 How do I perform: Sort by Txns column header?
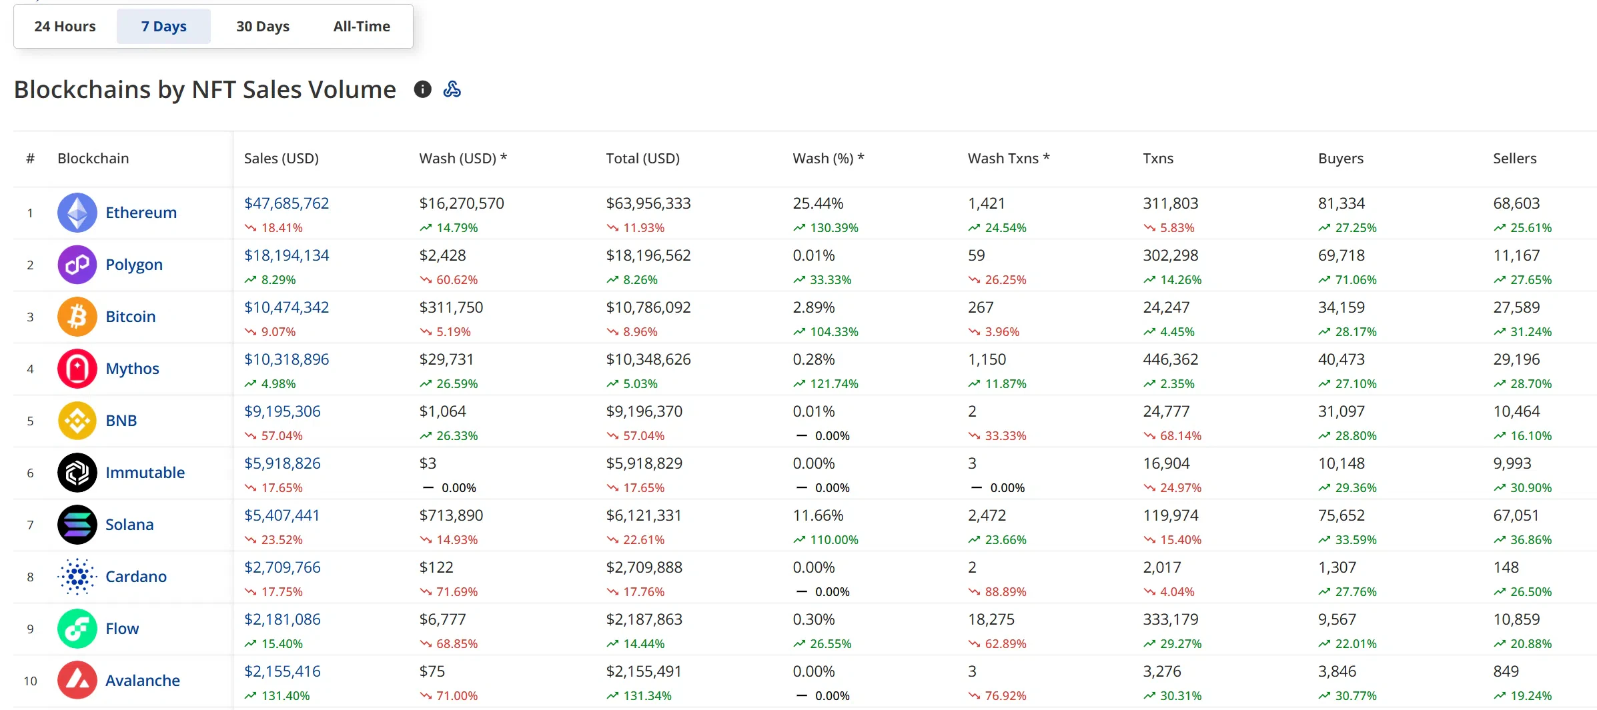1158,159
